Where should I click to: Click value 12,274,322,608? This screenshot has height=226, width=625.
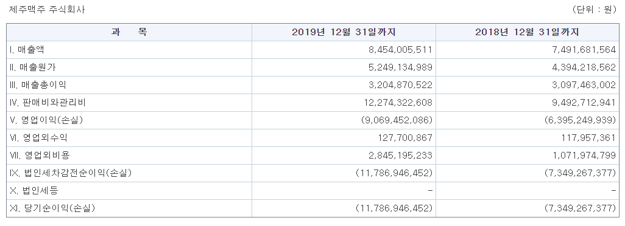pos(398,103)
